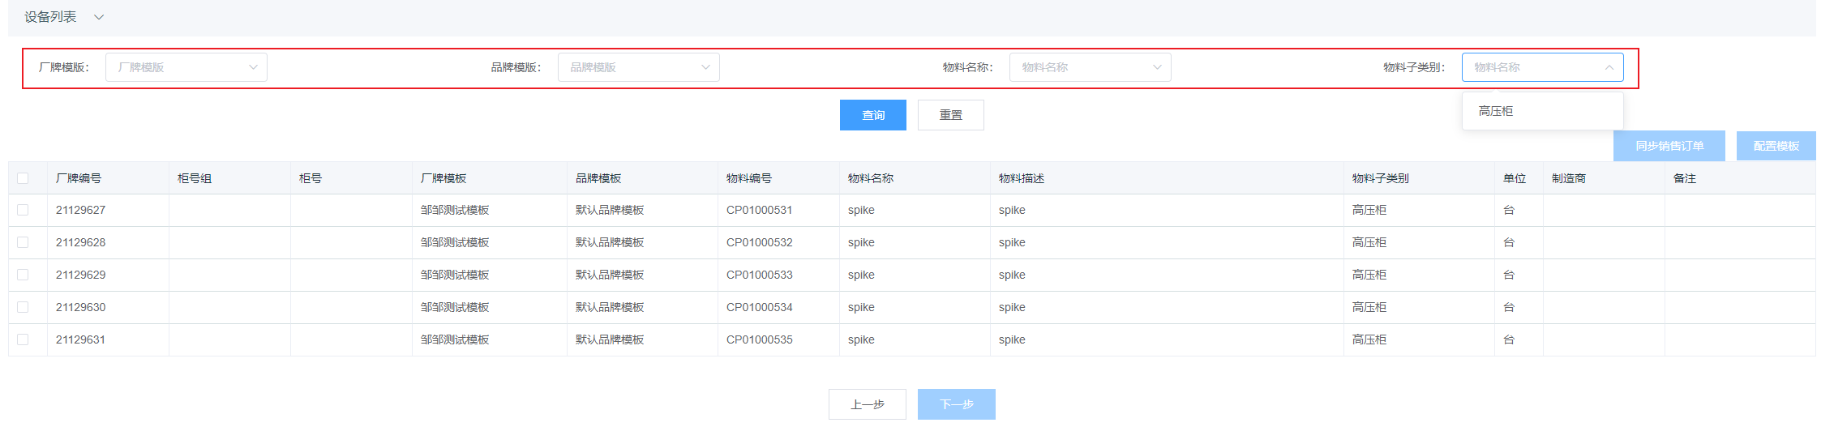Click material number CP01000533 cell
The height and width of the screenshot is (444, 1834).
coord(760,275)
